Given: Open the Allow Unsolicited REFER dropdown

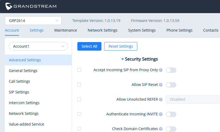Looking at the screenshot, I should [x=193, y=99].
